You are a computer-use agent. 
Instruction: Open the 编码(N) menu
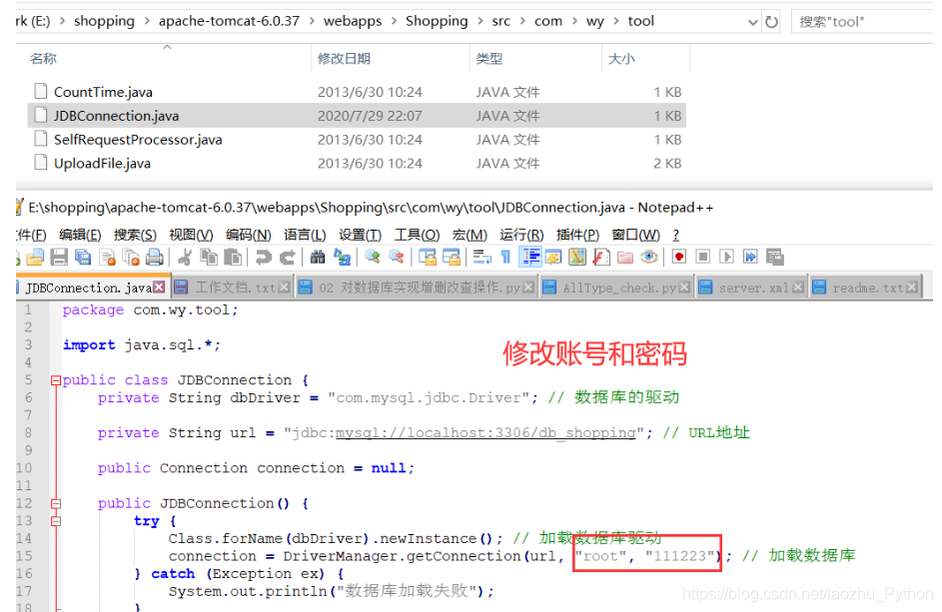click(x=248, y=235)
